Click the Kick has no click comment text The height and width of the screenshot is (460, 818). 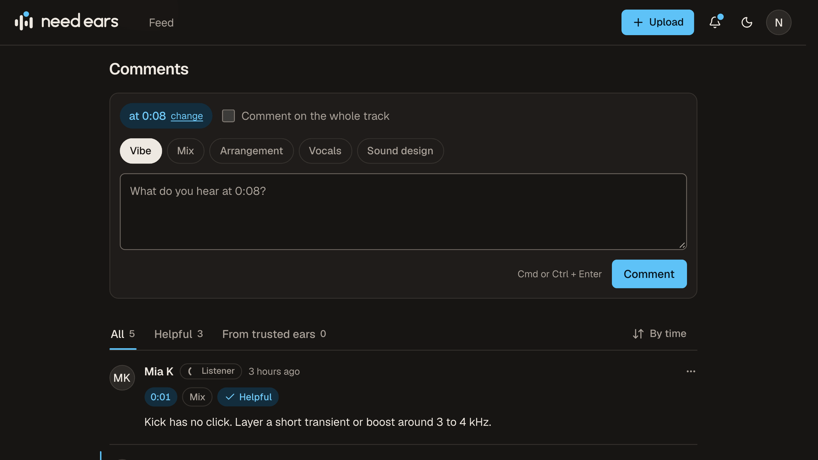(318, 422)
